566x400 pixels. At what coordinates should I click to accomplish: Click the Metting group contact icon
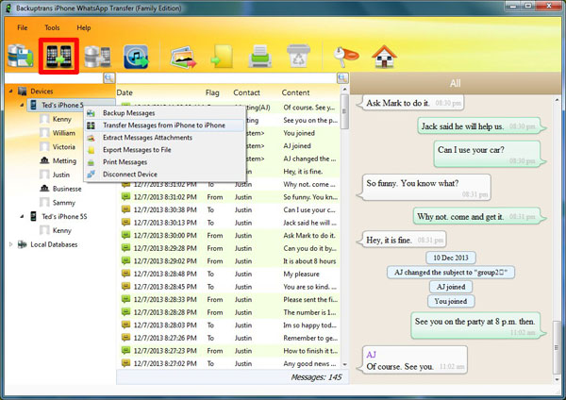44,160
